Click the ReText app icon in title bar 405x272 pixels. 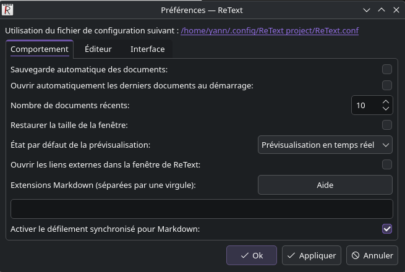8,10
